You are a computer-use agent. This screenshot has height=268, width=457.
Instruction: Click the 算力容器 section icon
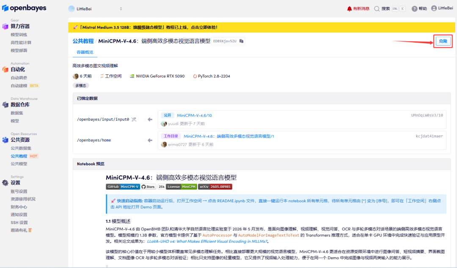coord(5,27)
